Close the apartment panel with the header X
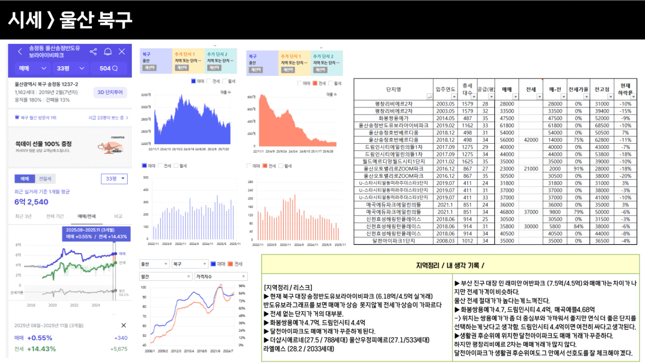645x363 pixels. [122, 51]
